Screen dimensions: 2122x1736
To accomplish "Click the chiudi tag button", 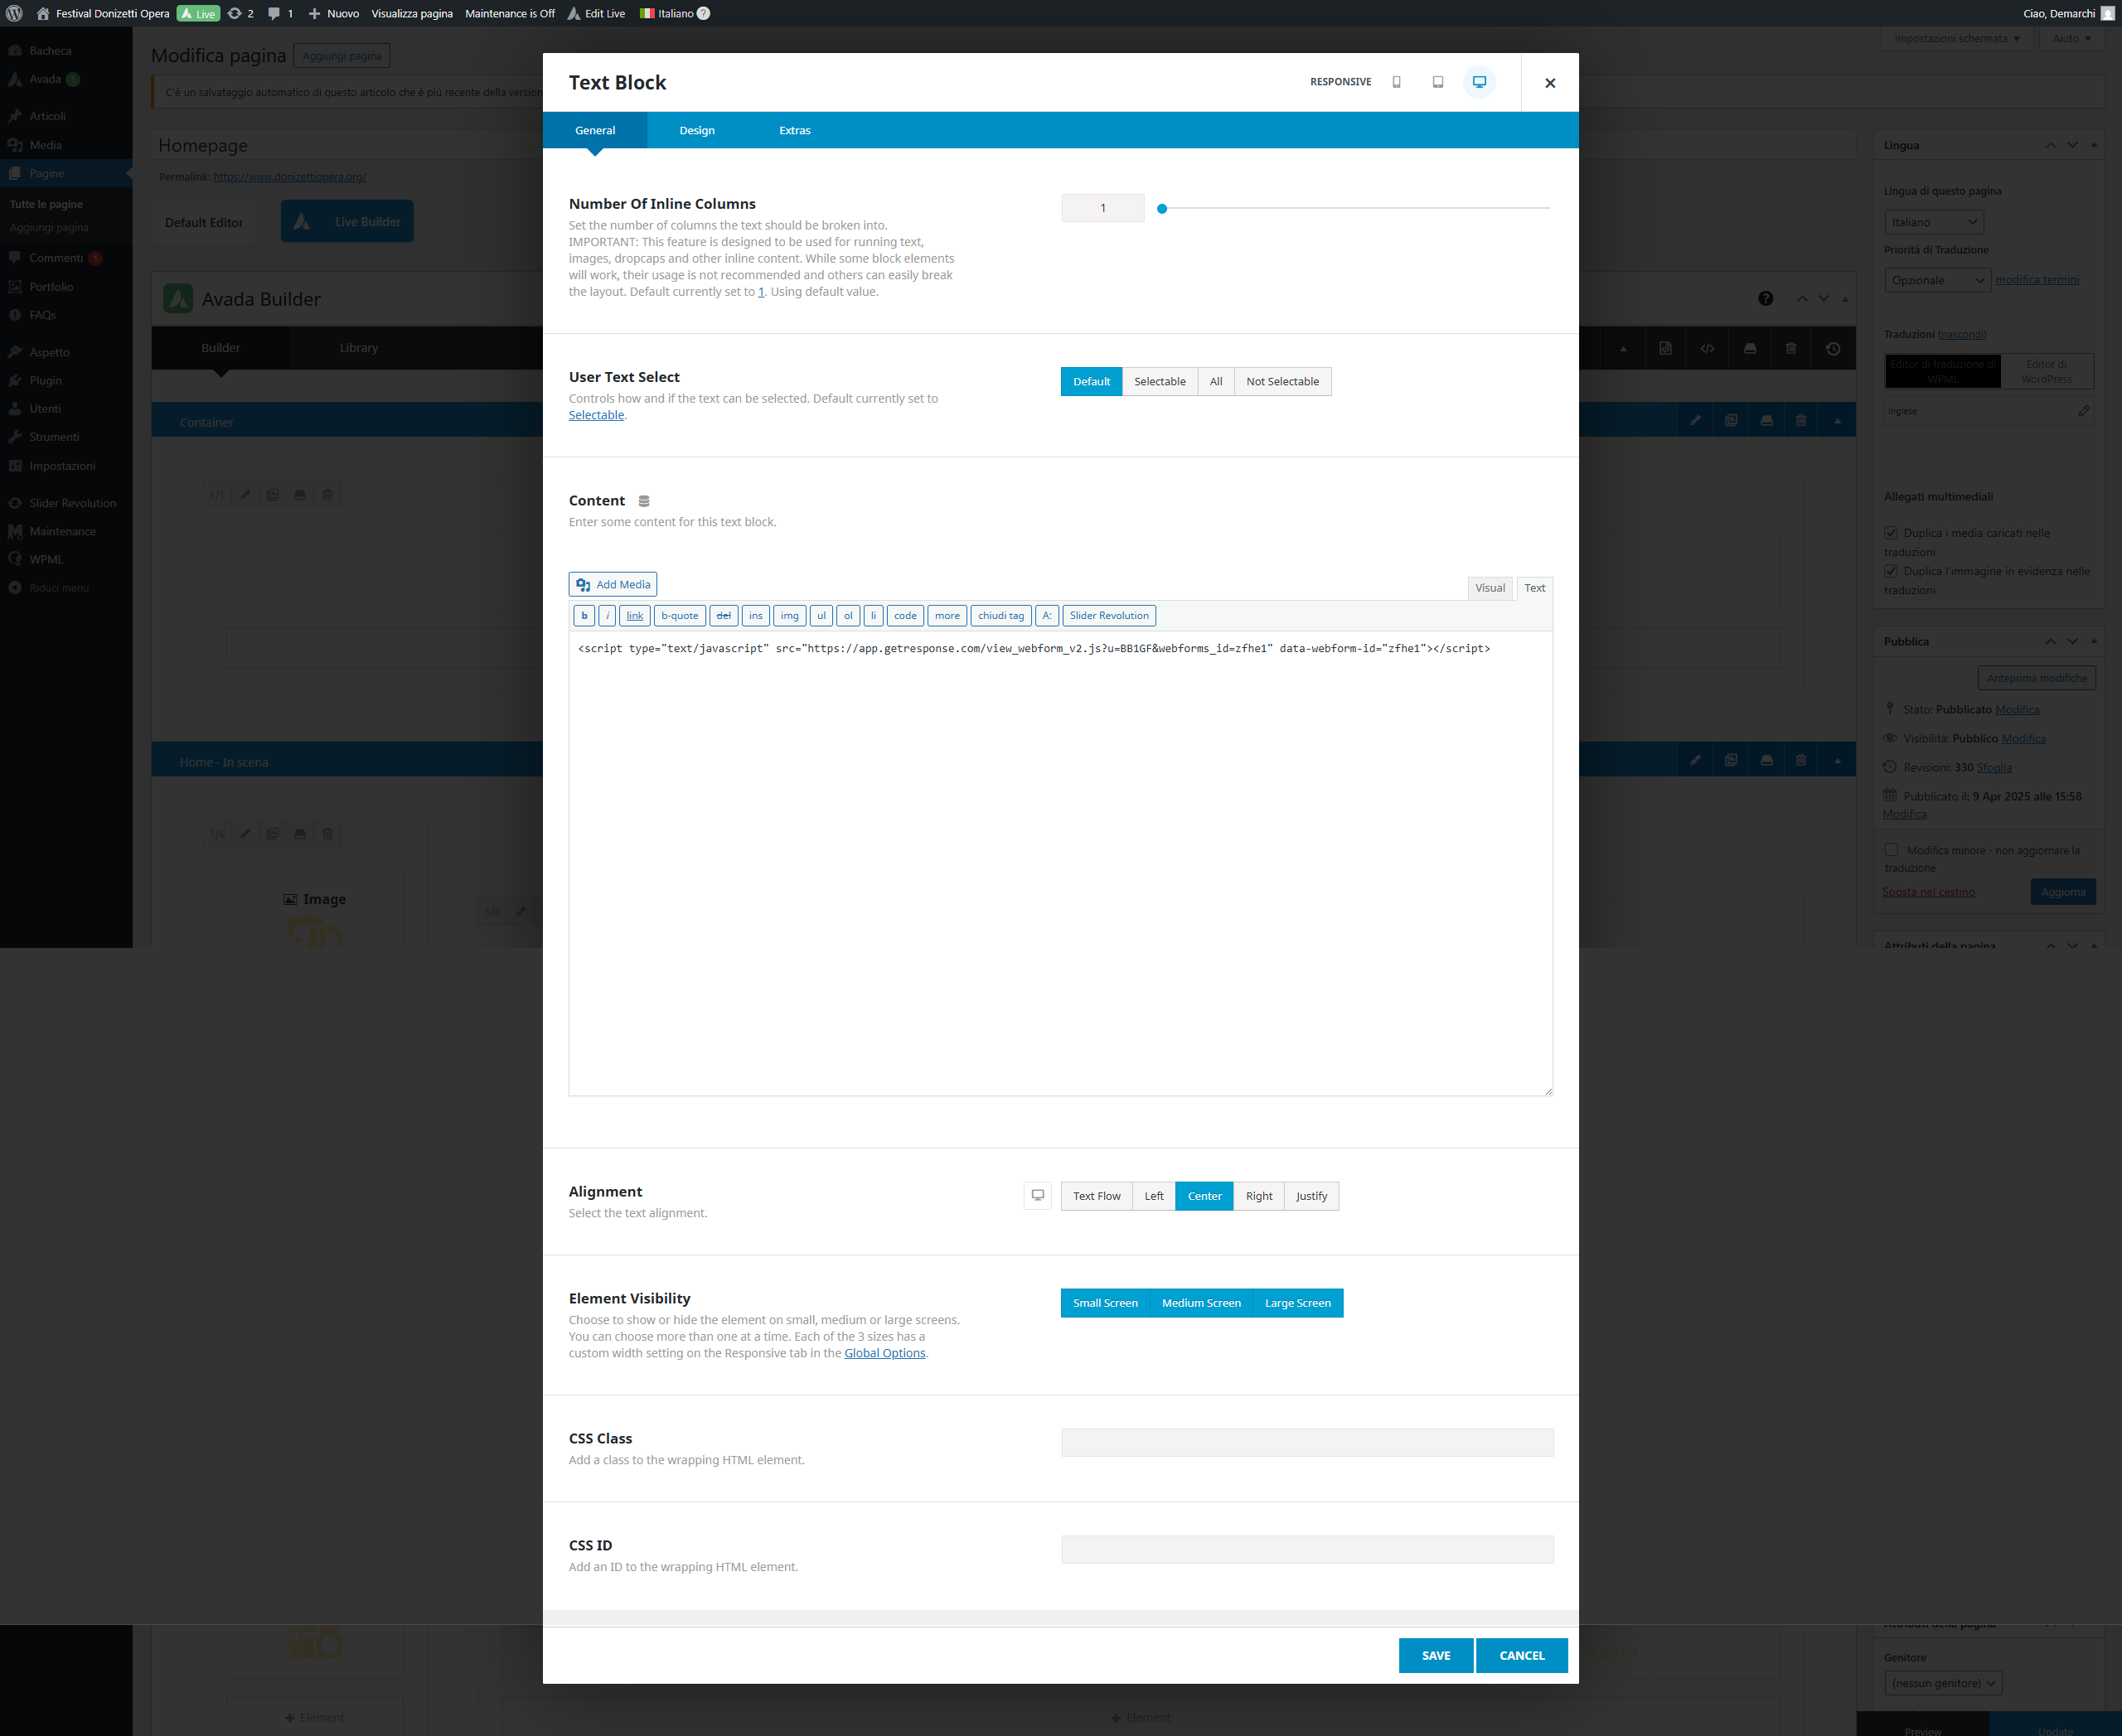I will [x=1000, y=616].
